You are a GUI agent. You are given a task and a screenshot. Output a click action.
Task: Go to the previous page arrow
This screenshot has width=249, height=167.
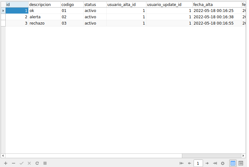(190, 163)
